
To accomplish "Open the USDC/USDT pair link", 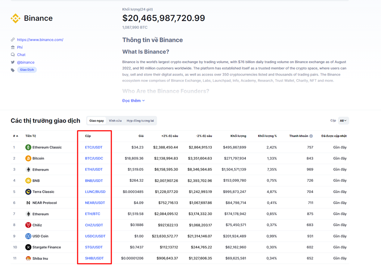I will 95,236.
